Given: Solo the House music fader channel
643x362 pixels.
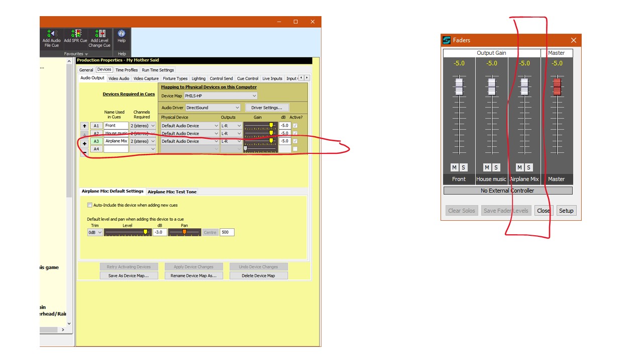Looking at the screenshot, I should coord(496,167).
